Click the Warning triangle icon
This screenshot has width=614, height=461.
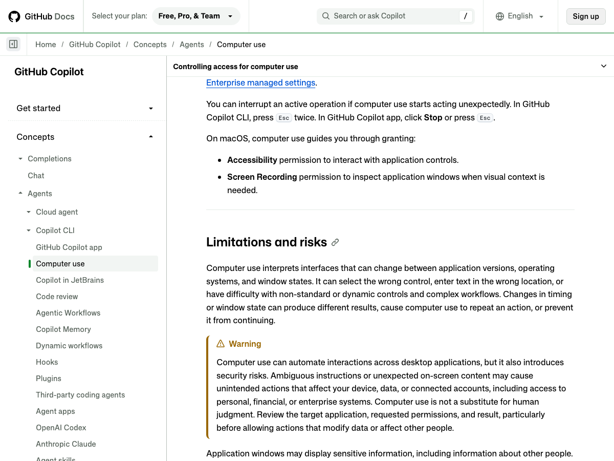pyautogui.click(x=221, y=344)
